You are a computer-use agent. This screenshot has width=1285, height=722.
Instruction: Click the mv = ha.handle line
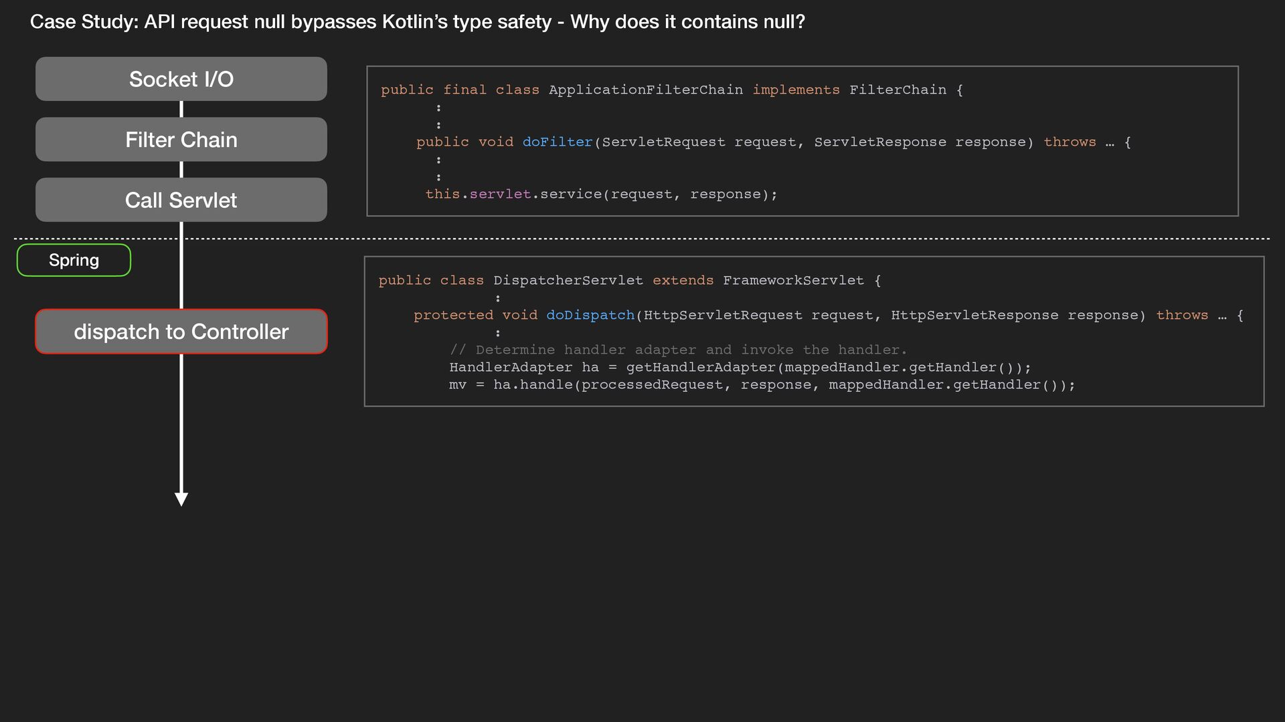(x=762, y=384)
